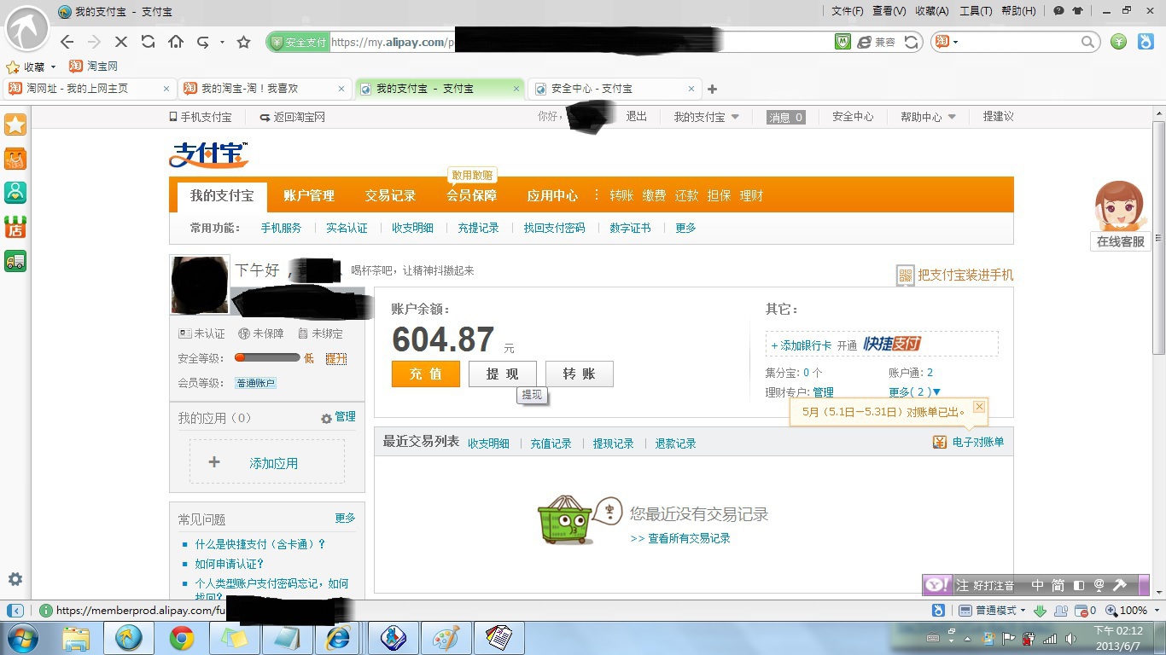Open the 工具(T) menu
The width and height of the screenshot is (1166, 655).
(976, 11)
